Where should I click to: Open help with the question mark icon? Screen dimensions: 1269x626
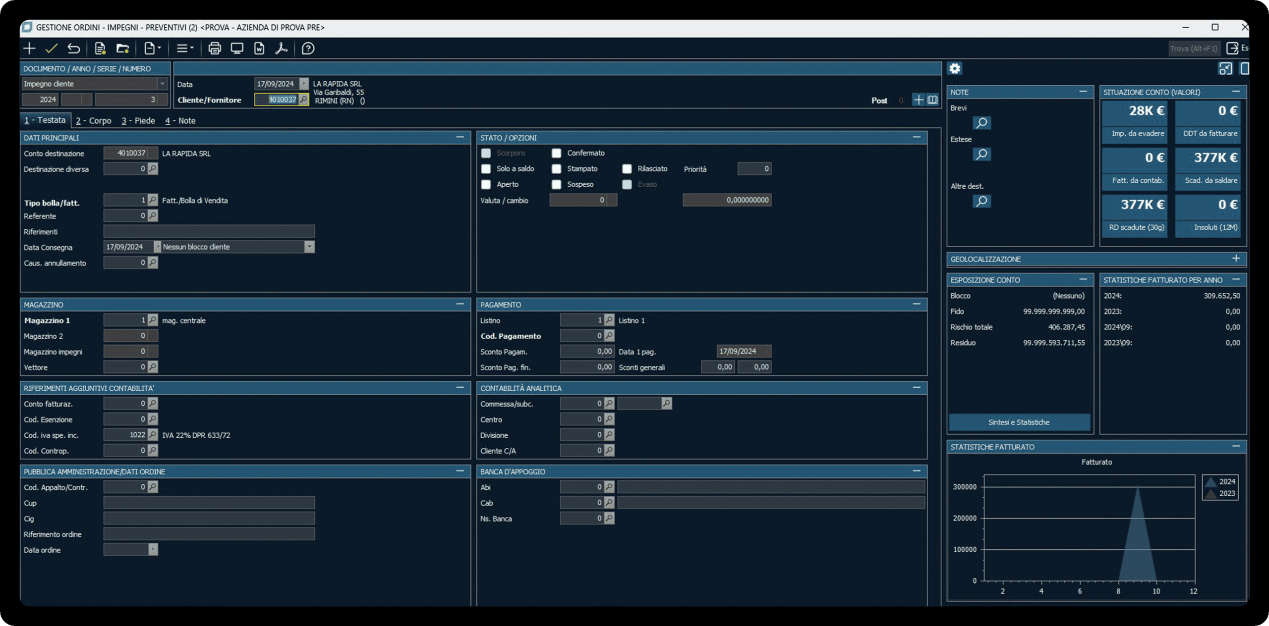click(x=308, y=48)
